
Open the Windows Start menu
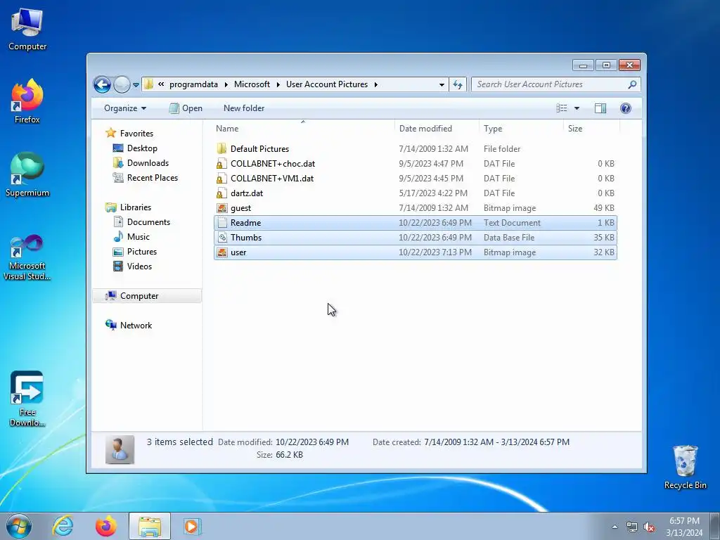click(19, 526)
